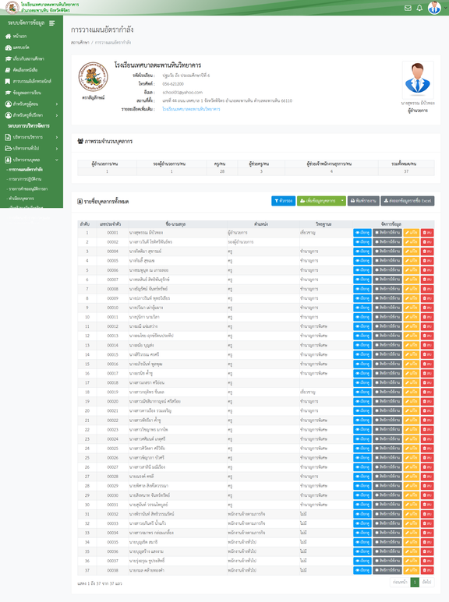Select 'ทำเนียบบุคลากร' personnel directory submenu item

(21, 199)
